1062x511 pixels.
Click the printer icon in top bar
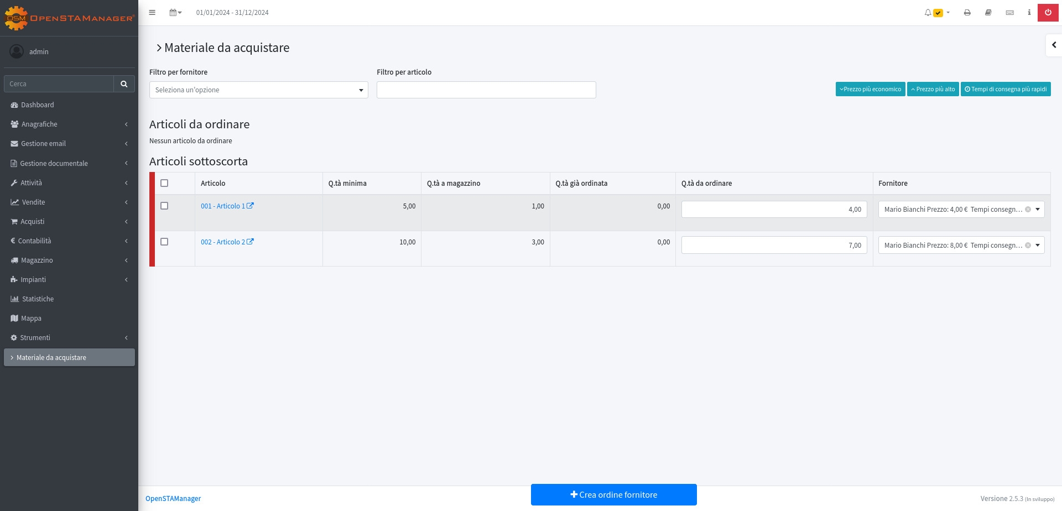click(967, 13)
